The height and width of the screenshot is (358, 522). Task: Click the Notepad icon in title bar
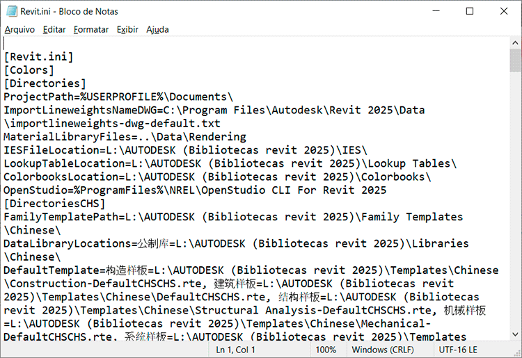[12, 11]
